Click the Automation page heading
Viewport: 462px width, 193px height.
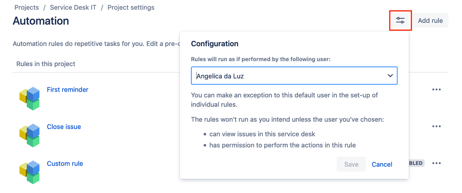click(x=41, y=21)
